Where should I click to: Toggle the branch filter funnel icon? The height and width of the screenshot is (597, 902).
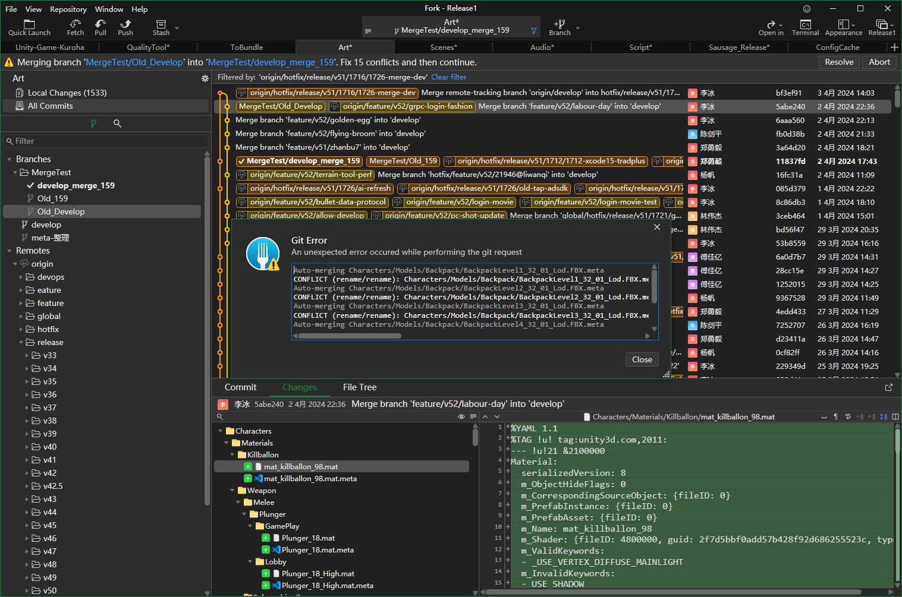pos(533,31)
